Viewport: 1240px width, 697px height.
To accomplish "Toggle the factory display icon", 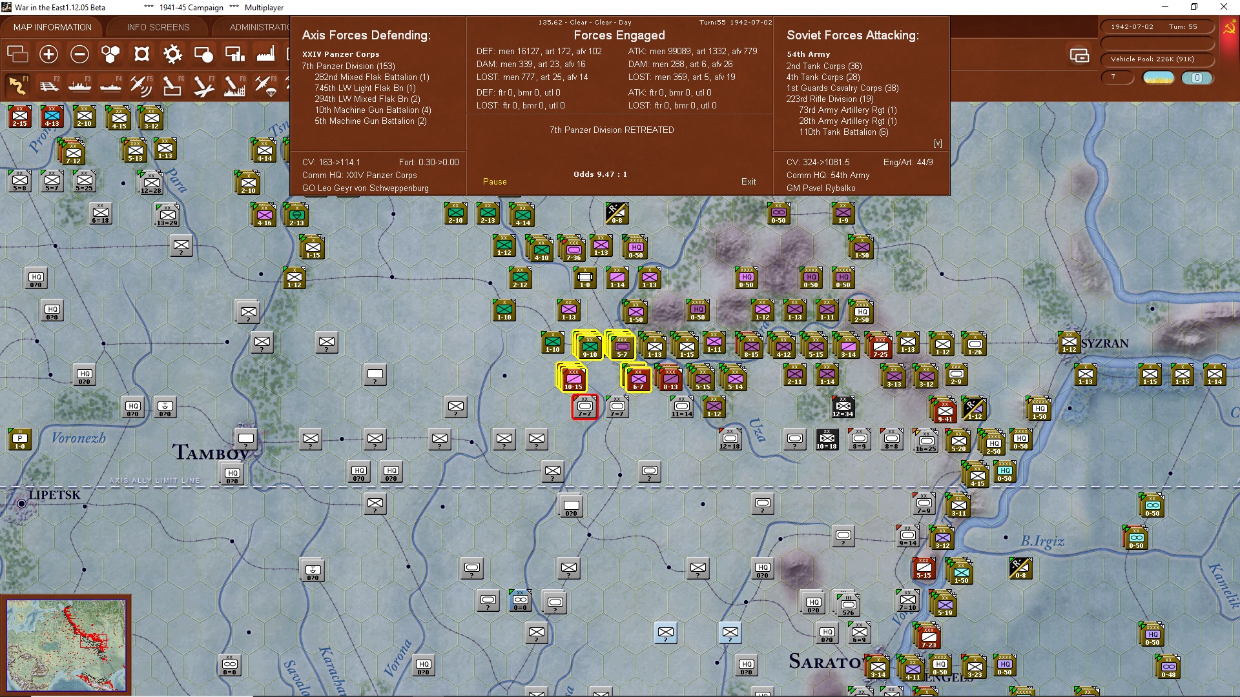I will (x=265, y=54).
